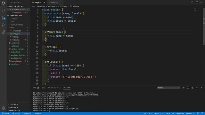The width and height of the screenshot is (205, 115).
Task: Change UTF-8 file encoding in status bar
Action: tap(167, 114)
